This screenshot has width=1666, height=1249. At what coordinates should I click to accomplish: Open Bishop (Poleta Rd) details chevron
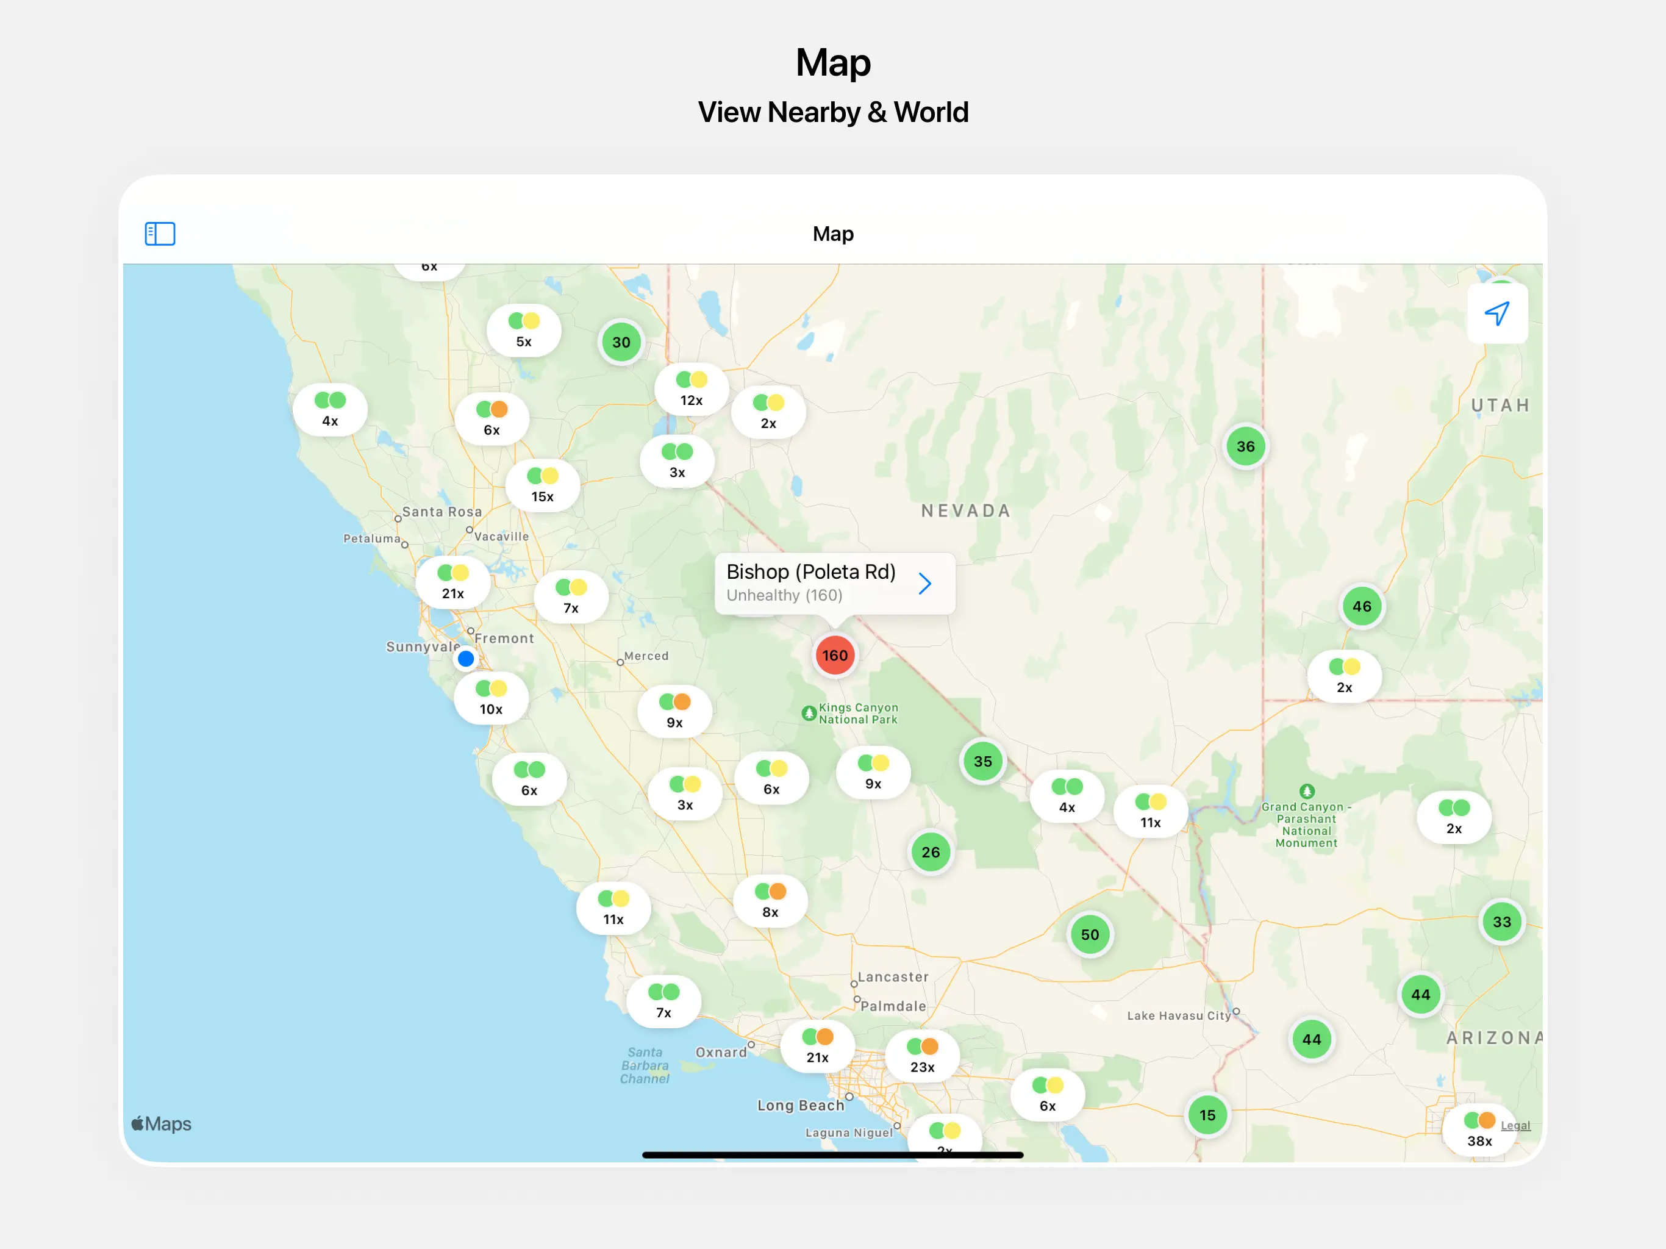click(925, 583)
